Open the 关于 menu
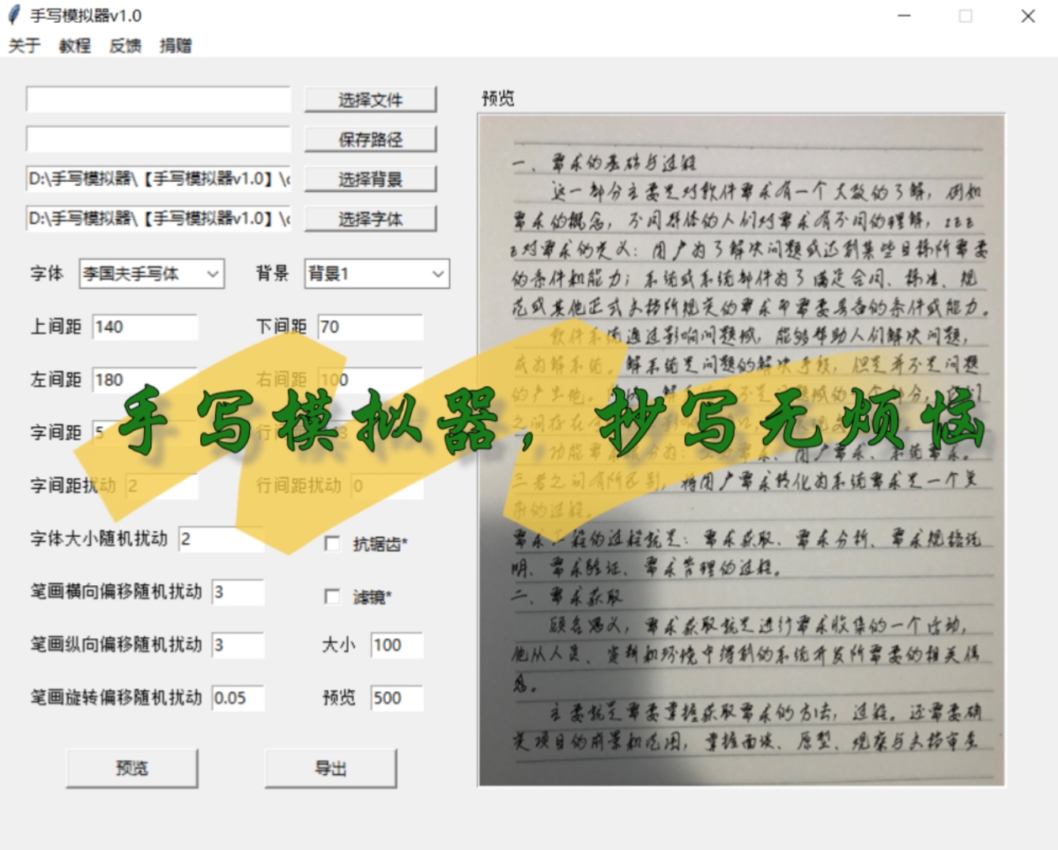 (x=24, y=46)
